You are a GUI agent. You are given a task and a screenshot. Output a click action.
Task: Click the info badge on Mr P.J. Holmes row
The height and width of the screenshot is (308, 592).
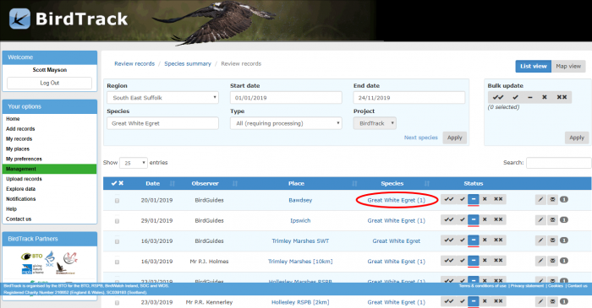[564, 261]
